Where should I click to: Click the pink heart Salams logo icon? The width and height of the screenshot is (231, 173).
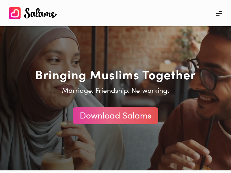click(15, 13)
